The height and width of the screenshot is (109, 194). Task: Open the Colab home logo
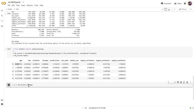click(x=4, y=3)
